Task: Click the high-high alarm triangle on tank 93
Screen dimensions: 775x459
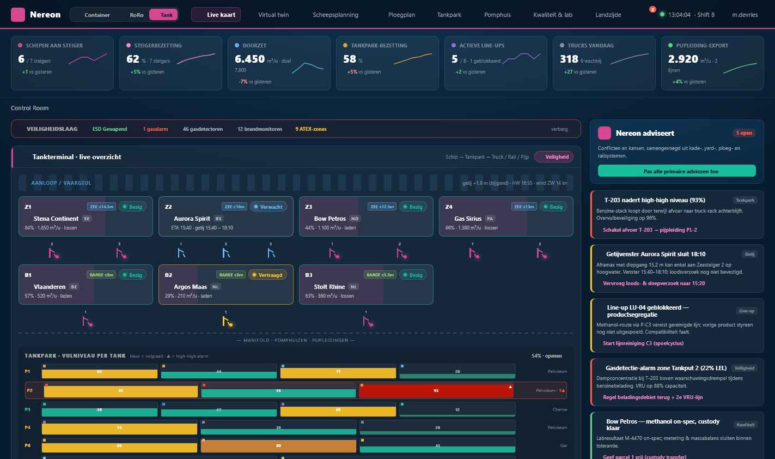Action: (510, 386)
